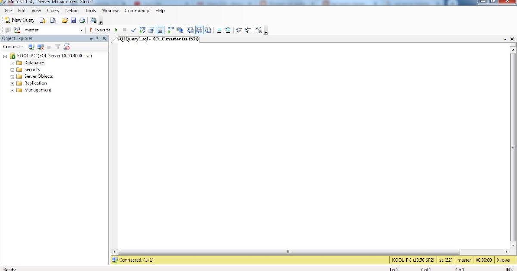Expand the Security tree node

click(12, 69)
